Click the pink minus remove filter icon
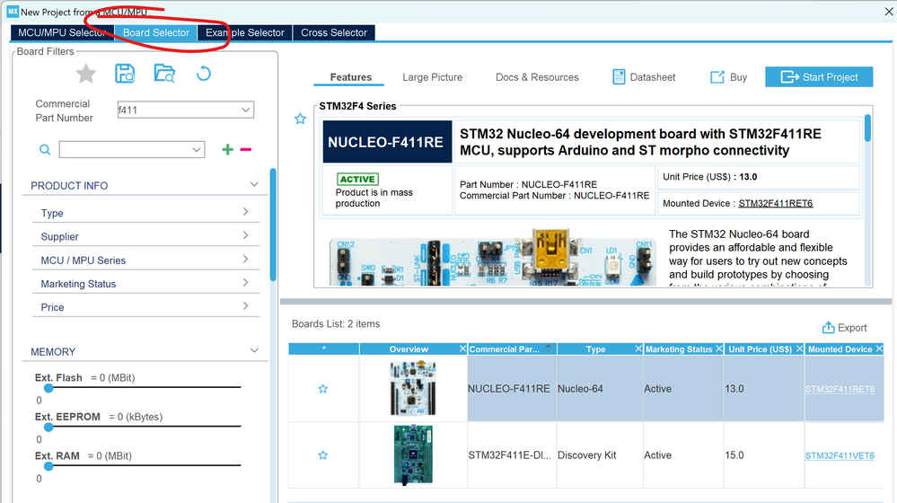This screenshot has width=897, height=503. click(x=246, y=149)
